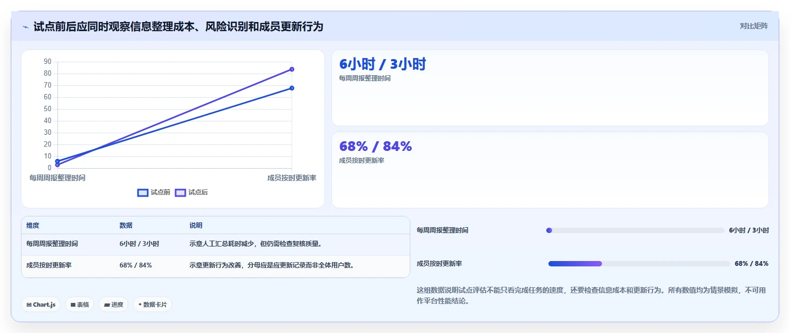Image resolution: width=790 pixels, height=333 pixels.
Task: Select the table note starting 示意人工汇总耗时减少
Action: (256, 244)
